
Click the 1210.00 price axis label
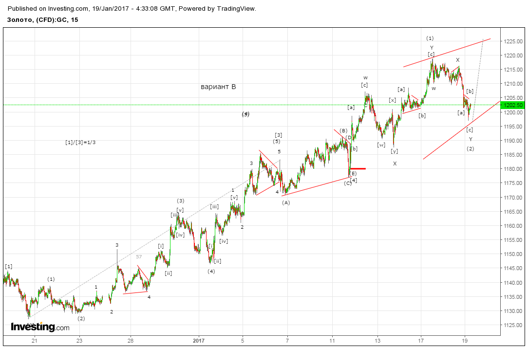point(513,84)
